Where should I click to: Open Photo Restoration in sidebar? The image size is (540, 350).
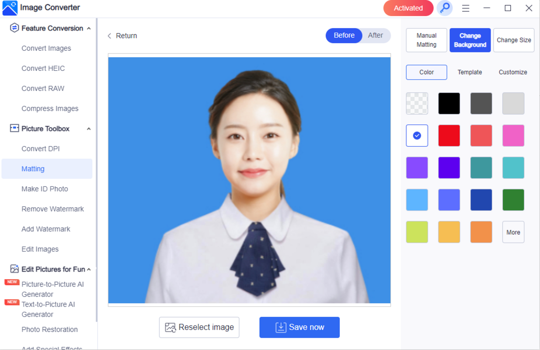[x=49, y=330]
